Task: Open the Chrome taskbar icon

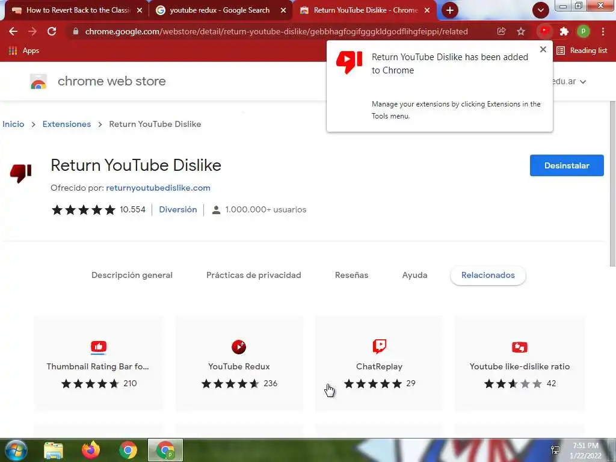Action: [x=128, y=450]
